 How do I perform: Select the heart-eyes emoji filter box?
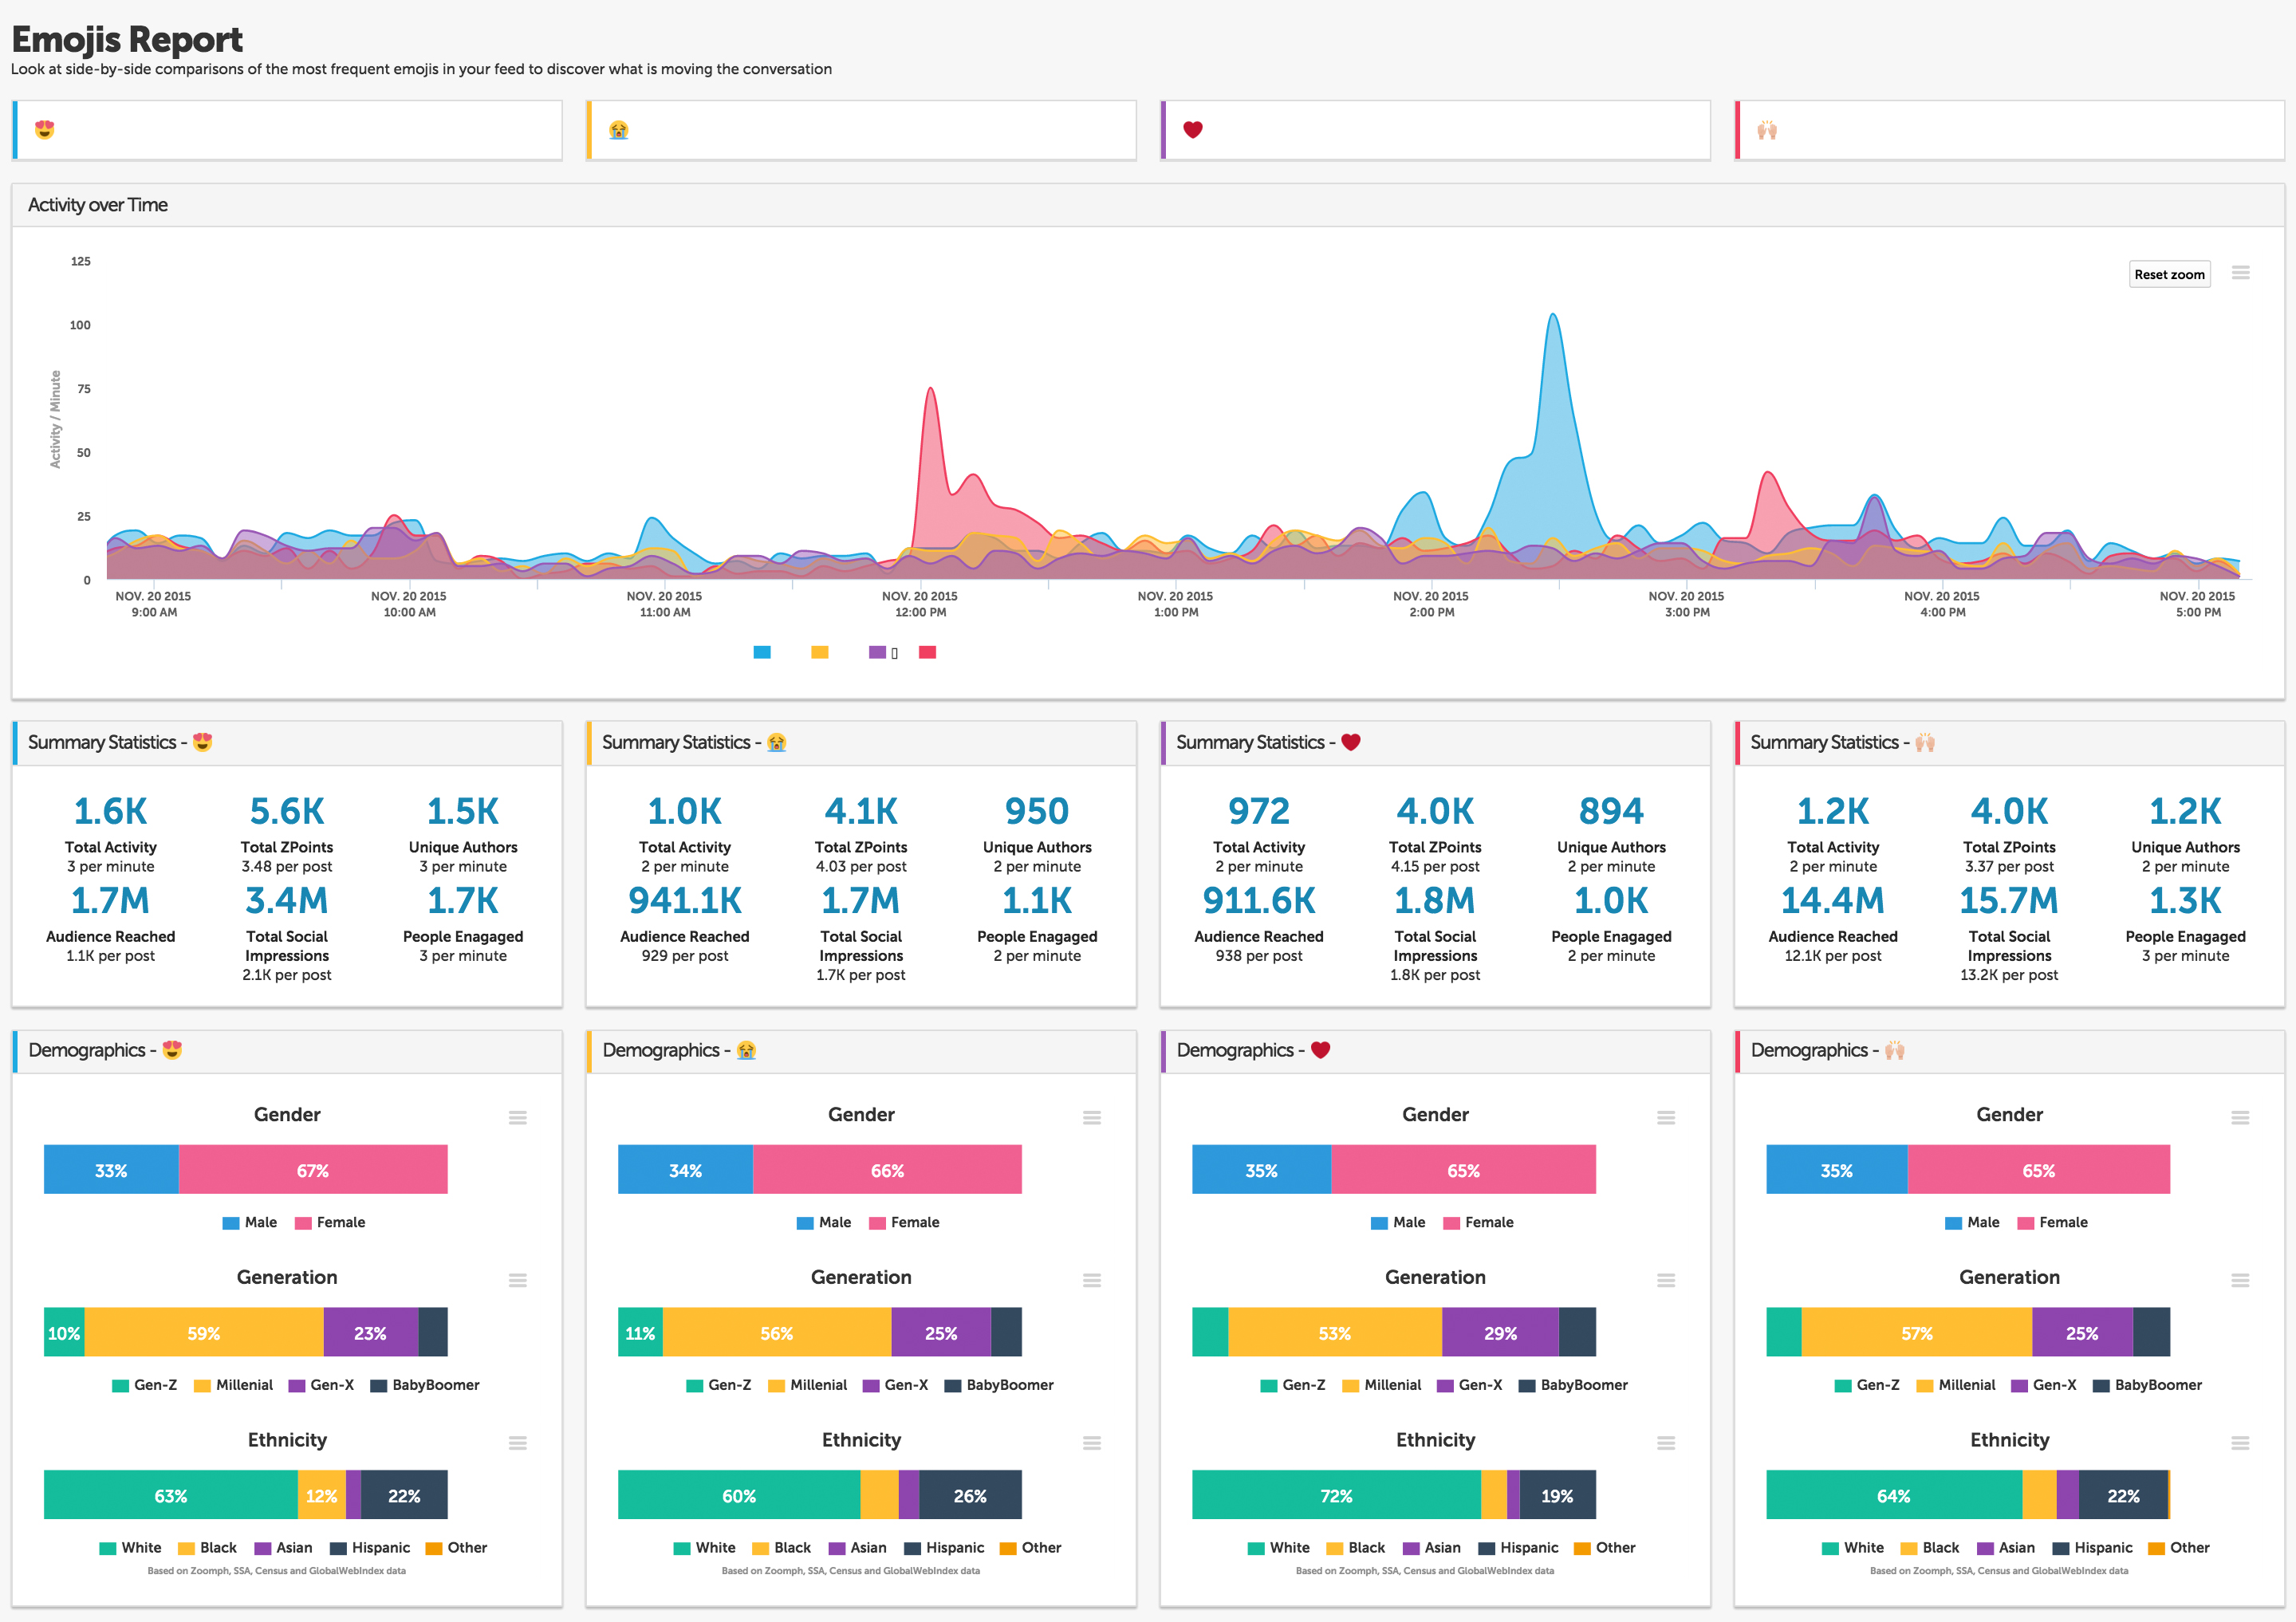click(287, 130)
